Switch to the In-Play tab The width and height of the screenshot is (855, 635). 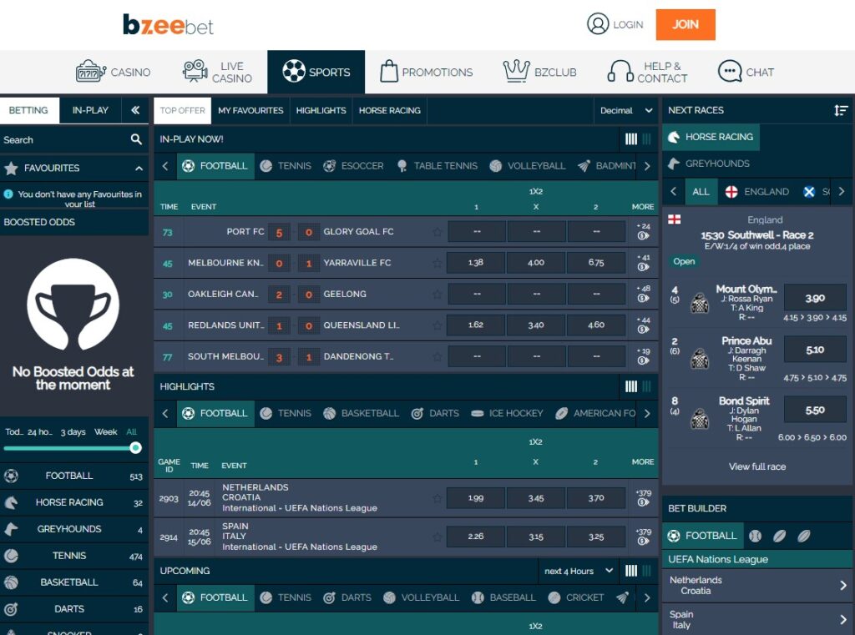pos(90,110)
